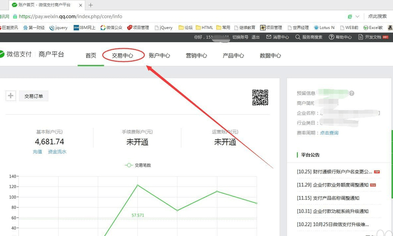Screen dimensions: 393x236
Task: Open the HTML bookmark folder
Action: click(x=204, y=27)
